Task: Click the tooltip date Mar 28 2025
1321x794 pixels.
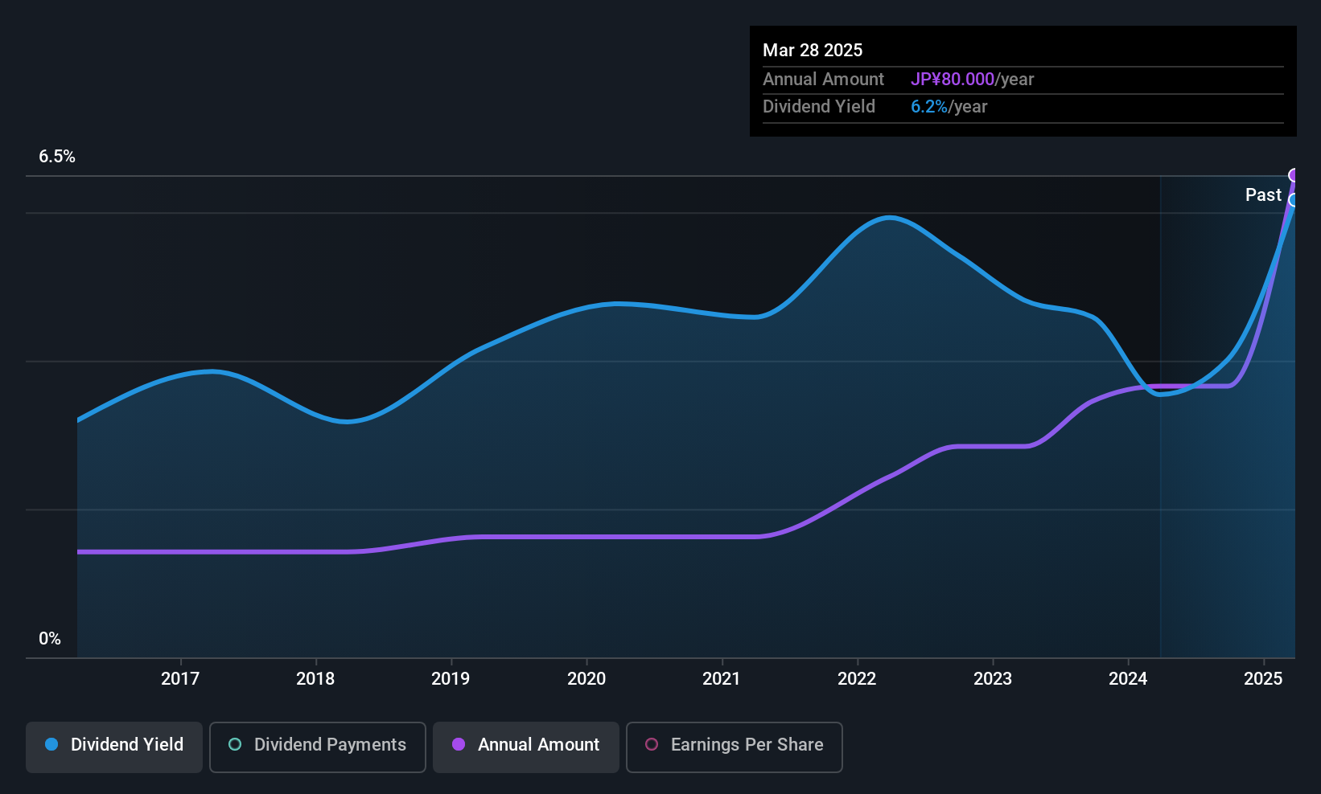Action: [x=813, y=51]
